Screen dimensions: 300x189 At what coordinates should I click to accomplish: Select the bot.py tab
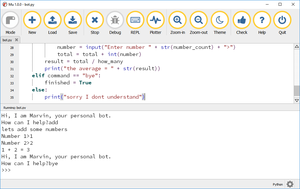pos(8,40)
